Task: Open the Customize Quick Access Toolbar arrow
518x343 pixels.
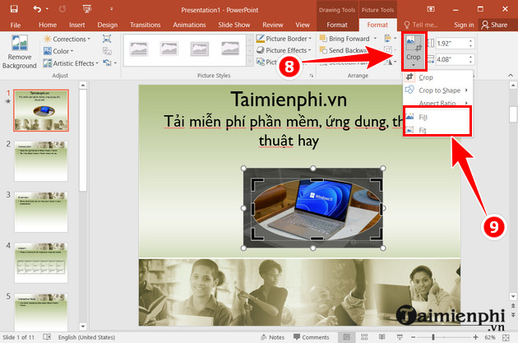Action: (x=111, y=9)
